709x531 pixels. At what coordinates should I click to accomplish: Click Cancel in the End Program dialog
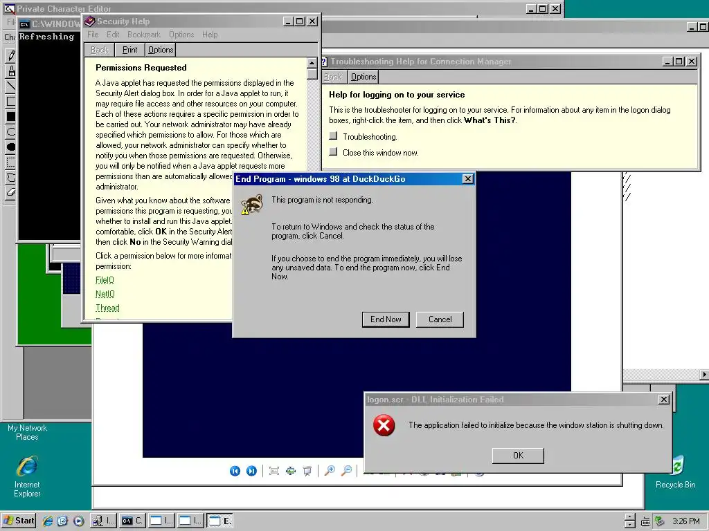(x=440, y=319)
